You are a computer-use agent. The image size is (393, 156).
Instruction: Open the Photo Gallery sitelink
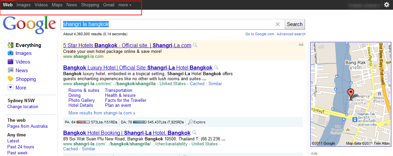click(x=81, y=100)
